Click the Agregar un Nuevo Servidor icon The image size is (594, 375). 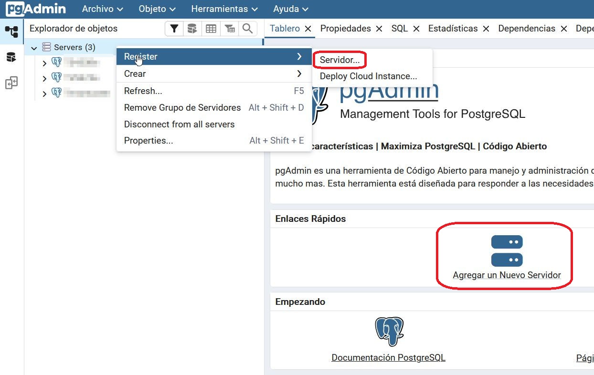(507, 251)
